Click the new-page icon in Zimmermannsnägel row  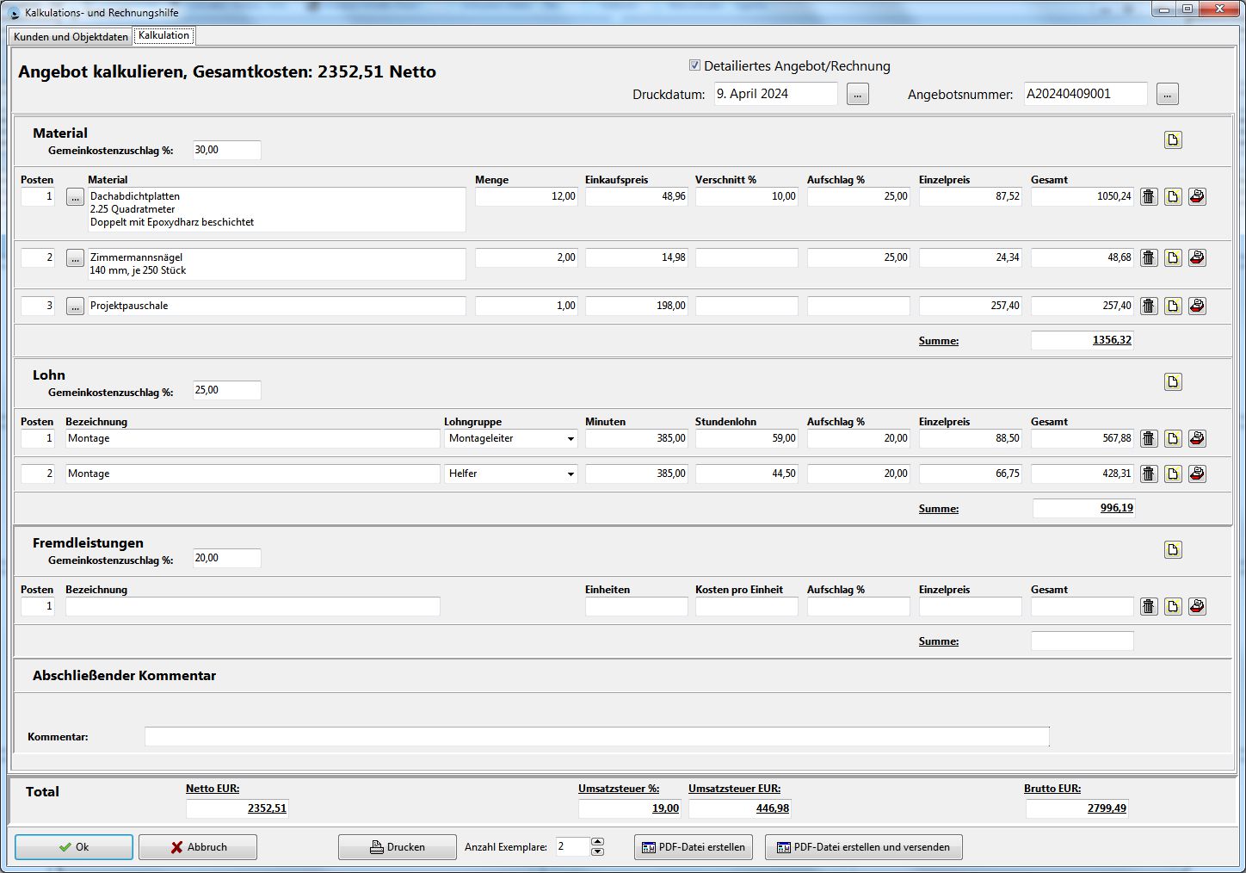(x=1173, y=257)
